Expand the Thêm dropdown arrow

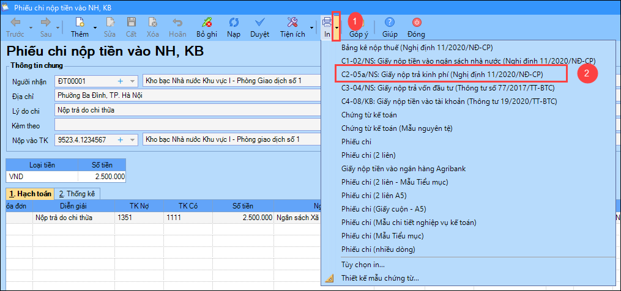click(95, 28)
